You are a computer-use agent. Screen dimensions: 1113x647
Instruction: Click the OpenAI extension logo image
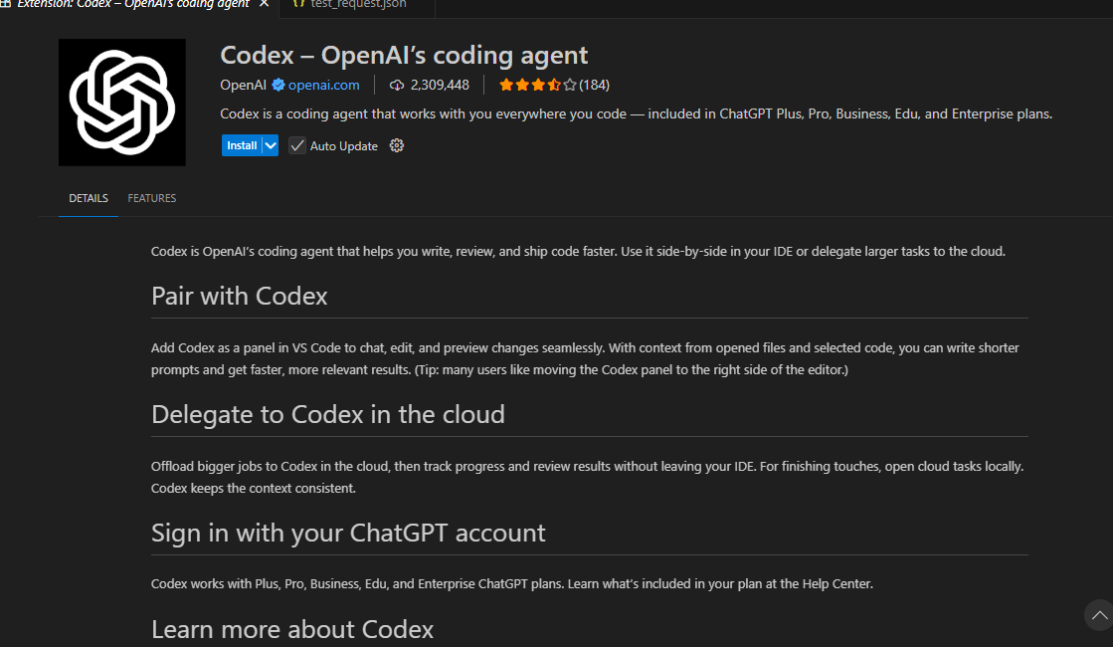(122, 103)
